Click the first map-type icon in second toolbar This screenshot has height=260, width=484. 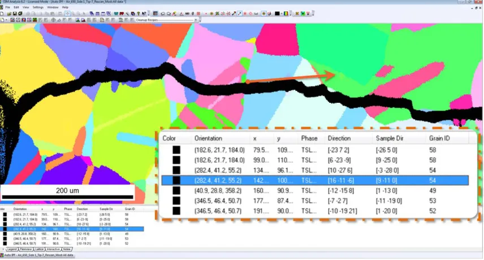[x=12, y=20]
